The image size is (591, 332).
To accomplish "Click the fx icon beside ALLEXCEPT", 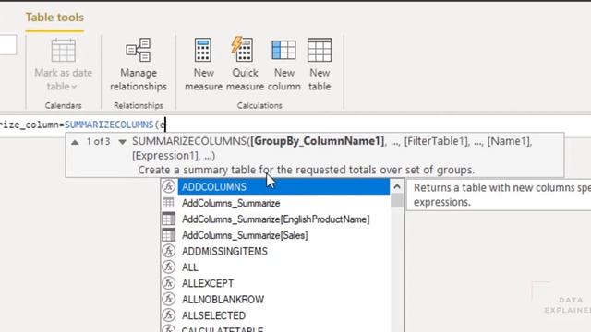I will (168, 283).
